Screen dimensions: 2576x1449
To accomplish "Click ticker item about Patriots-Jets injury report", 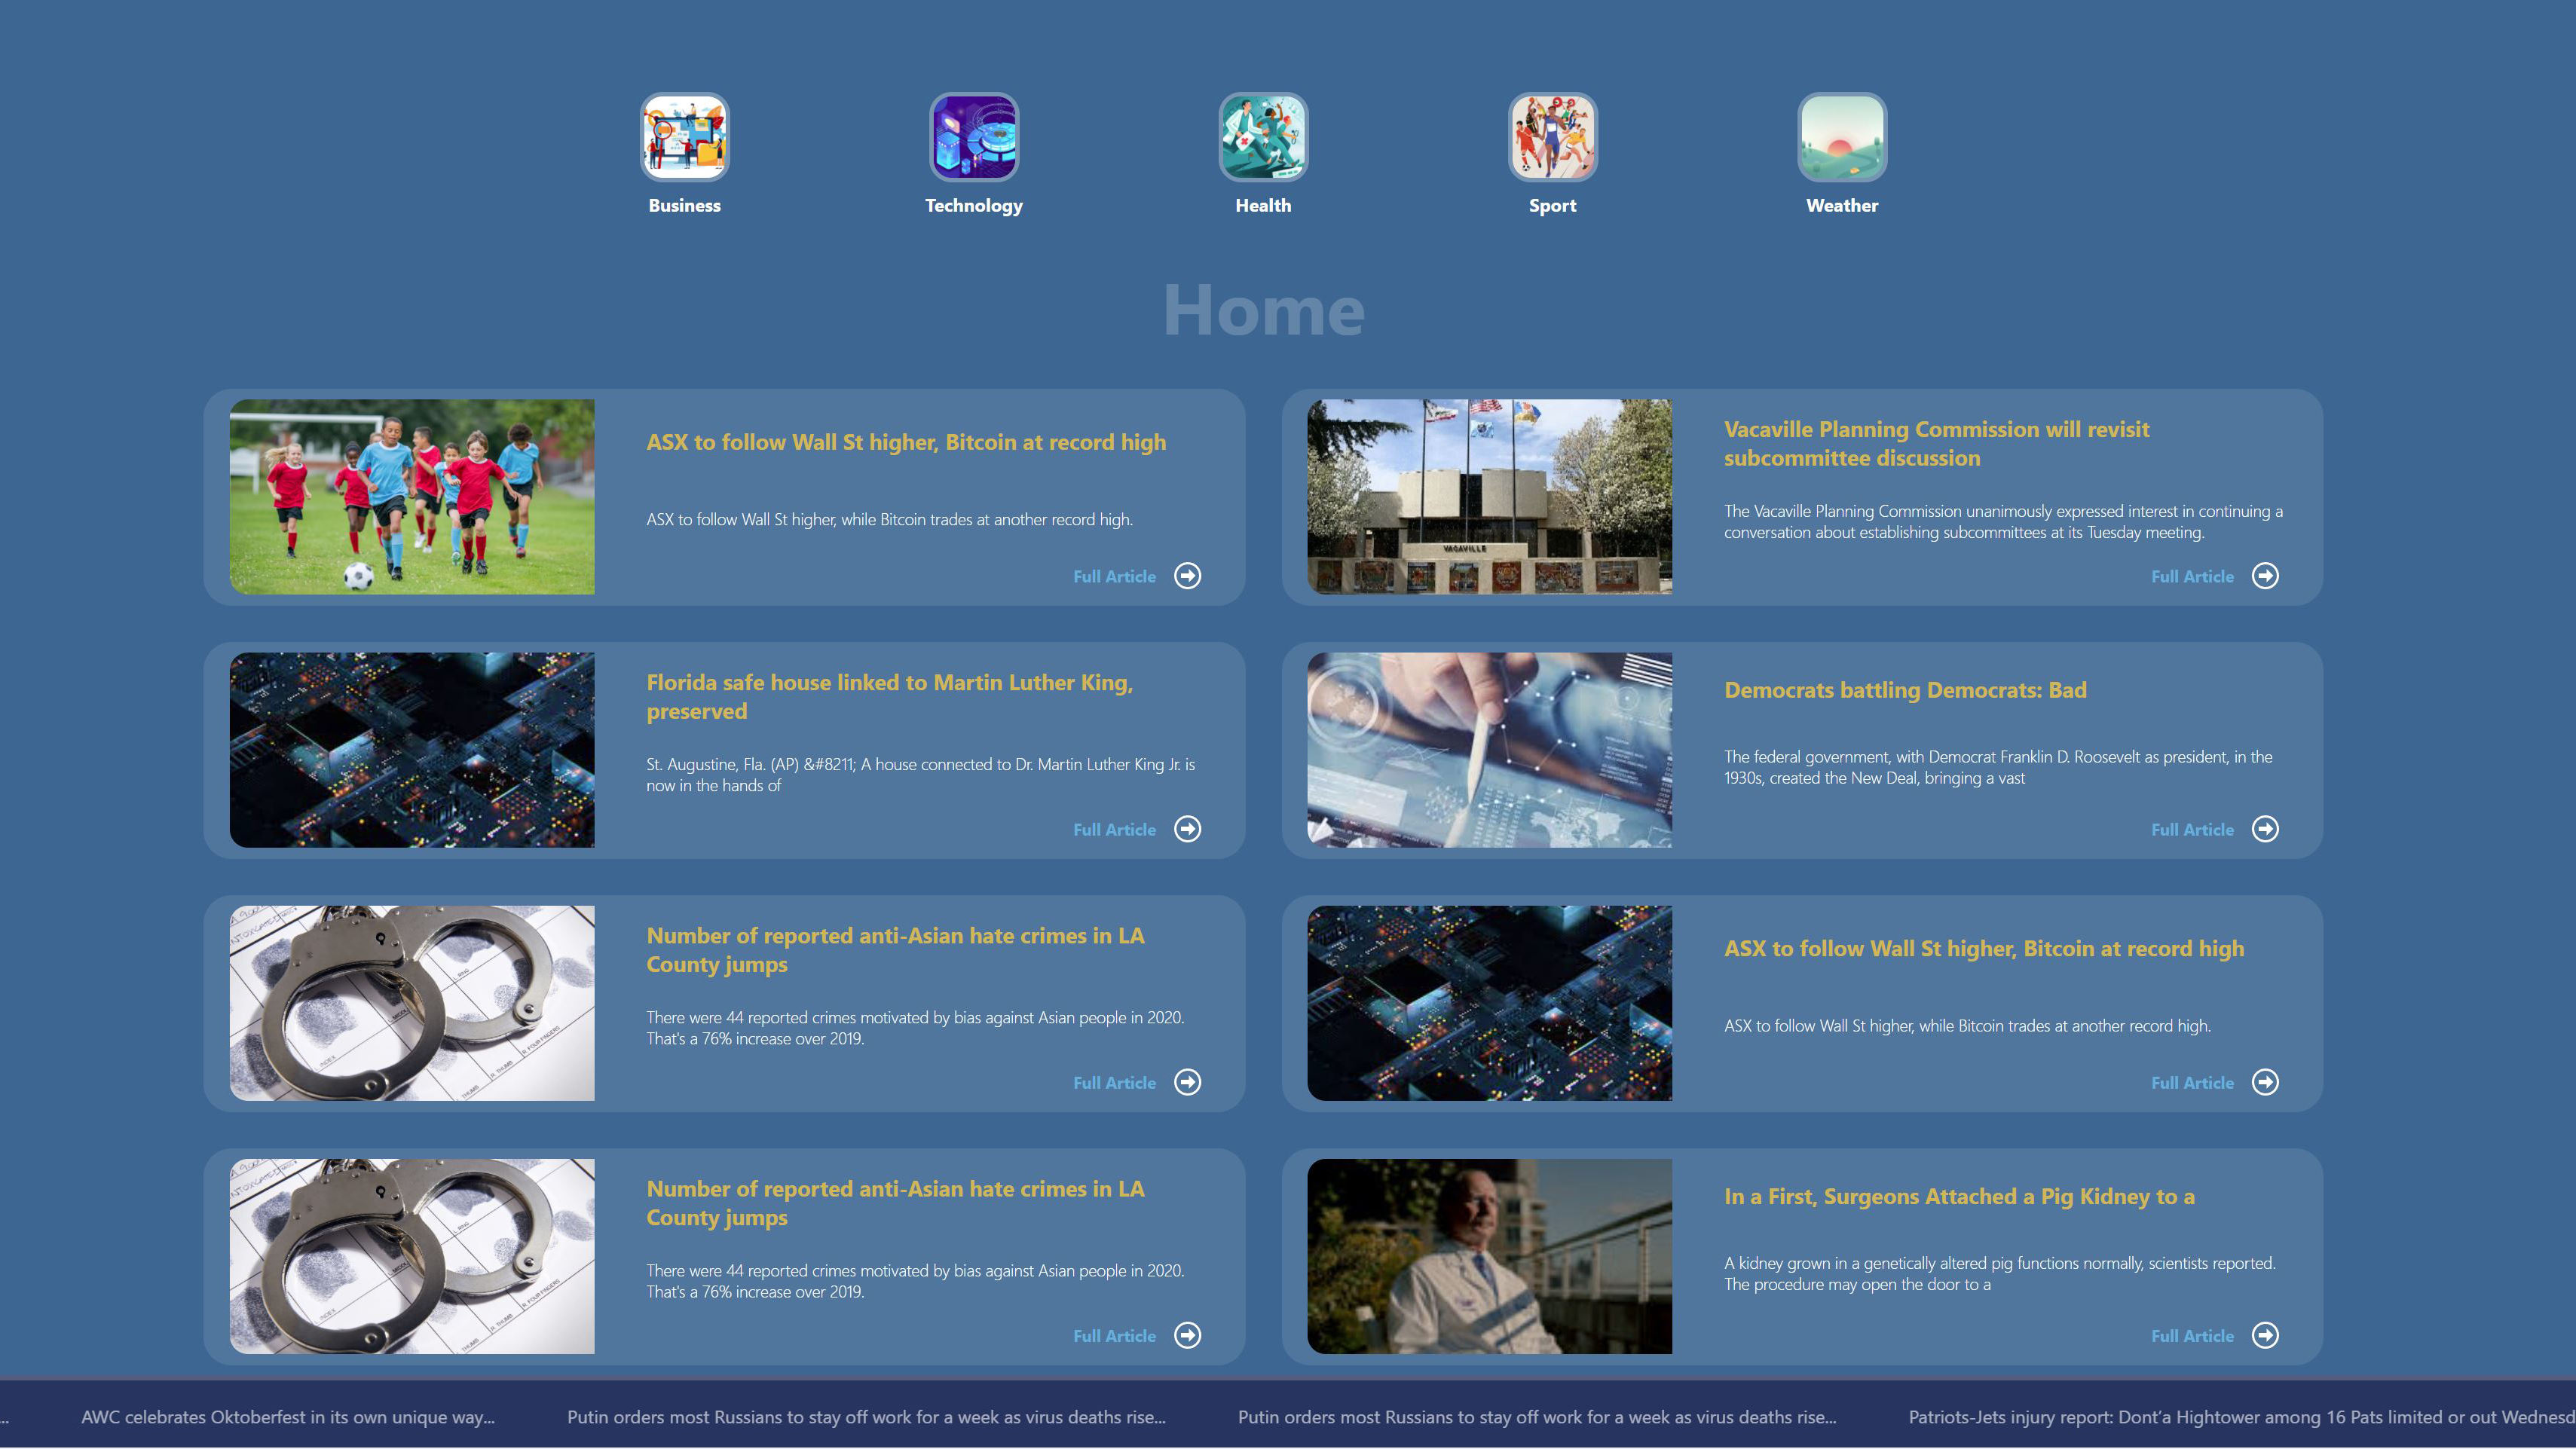I will point(2240,1417).
